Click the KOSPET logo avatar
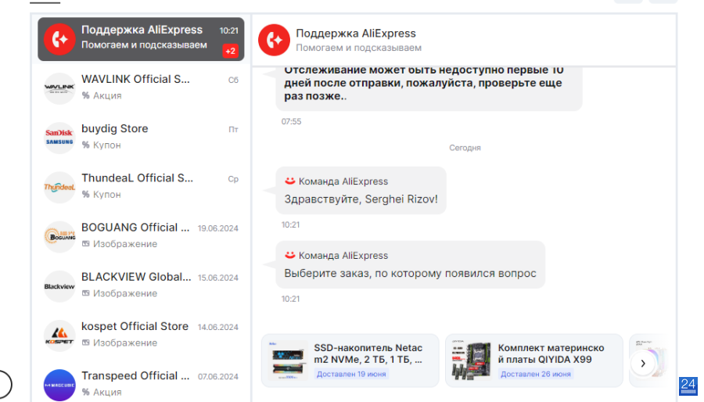Viewport: 704px width, 402px height. 59,336
